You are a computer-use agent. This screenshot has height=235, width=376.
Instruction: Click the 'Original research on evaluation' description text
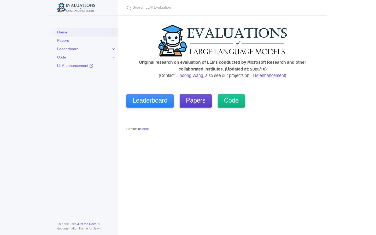(222, 66)
